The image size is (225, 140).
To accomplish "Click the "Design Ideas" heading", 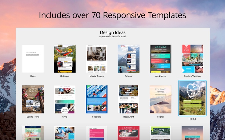I will click(x=113, y=32).
